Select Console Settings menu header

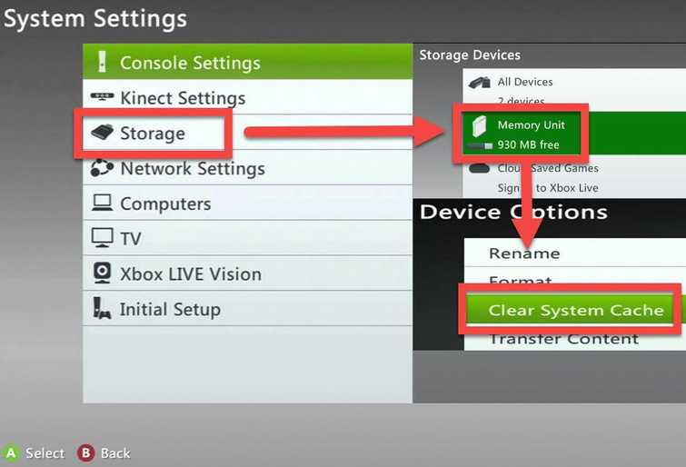point(248,62)
